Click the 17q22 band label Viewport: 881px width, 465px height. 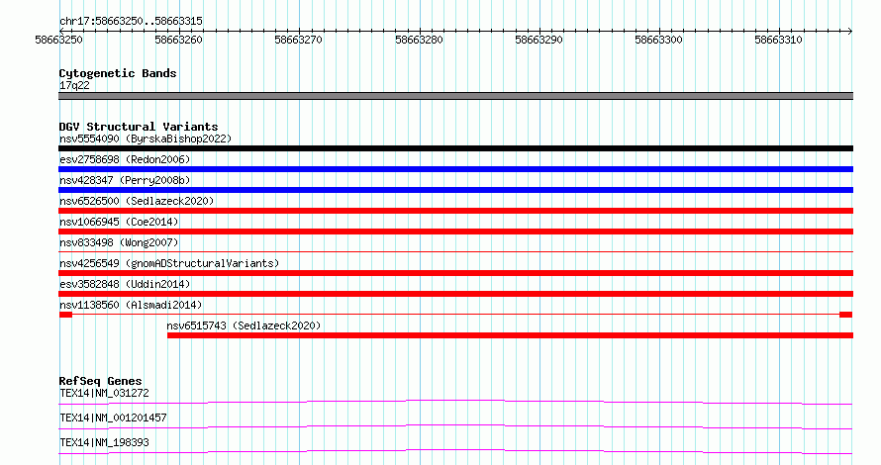click(x=74, y=85)
